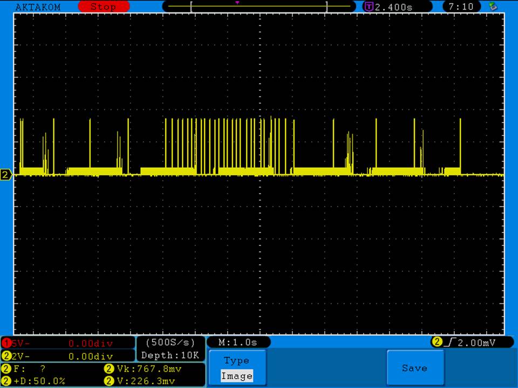Click the red Stop status indicator
518x388 pixels.
[104, 6]
